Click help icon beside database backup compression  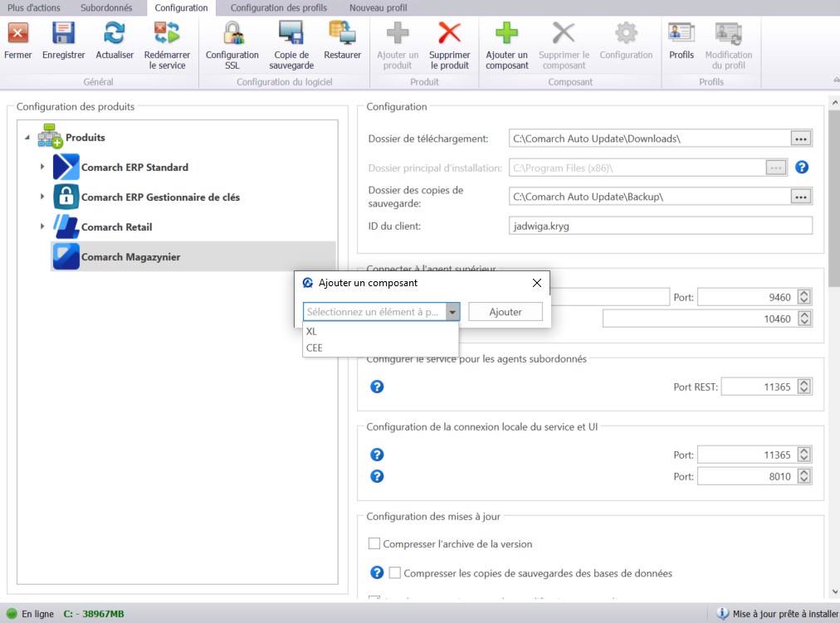(x=377, y=572)
